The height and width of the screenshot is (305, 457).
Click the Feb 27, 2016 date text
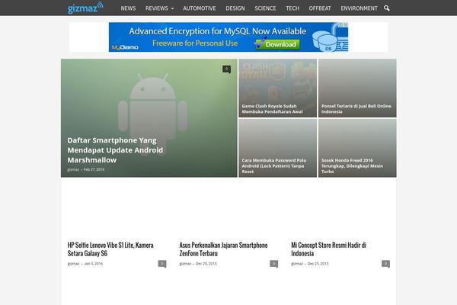94,169
